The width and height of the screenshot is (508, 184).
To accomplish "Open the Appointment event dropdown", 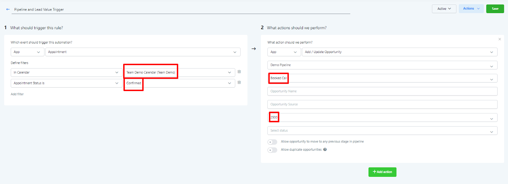I will pos(143,52).
